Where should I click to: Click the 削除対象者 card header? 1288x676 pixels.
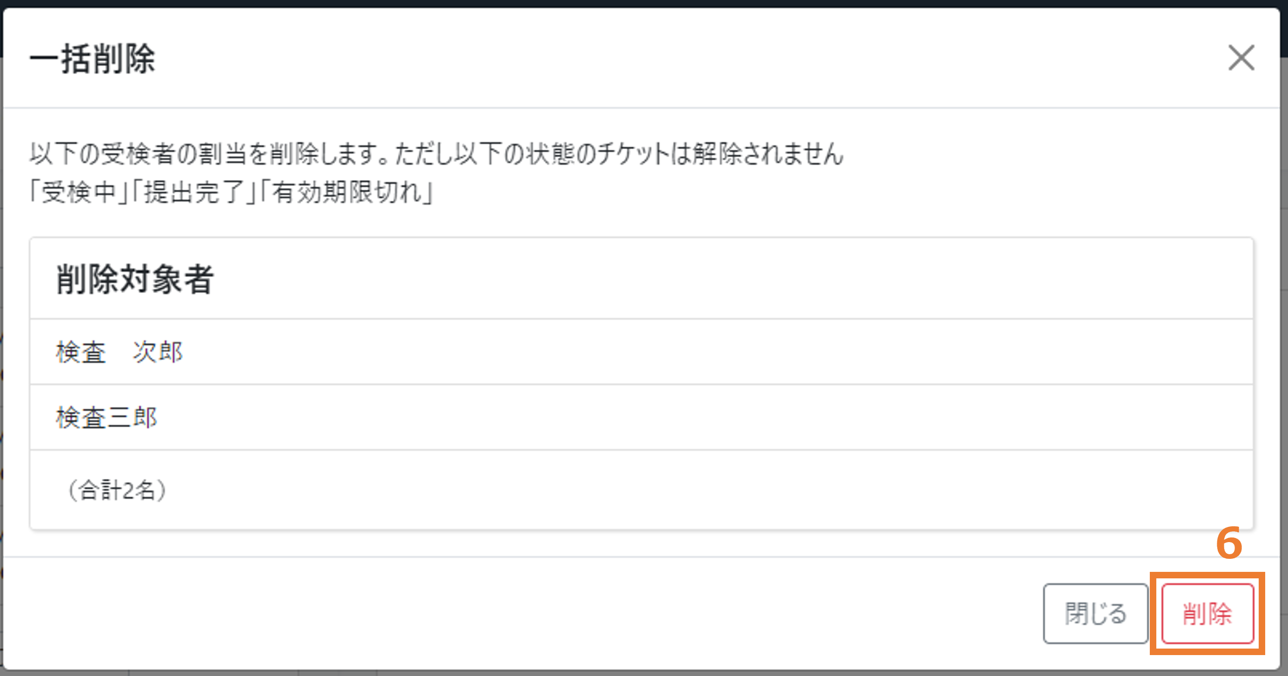tap(642, 278)
